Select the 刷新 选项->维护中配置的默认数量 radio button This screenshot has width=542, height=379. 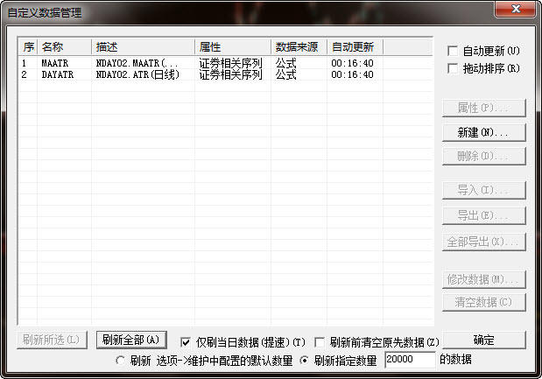[120, 360]
